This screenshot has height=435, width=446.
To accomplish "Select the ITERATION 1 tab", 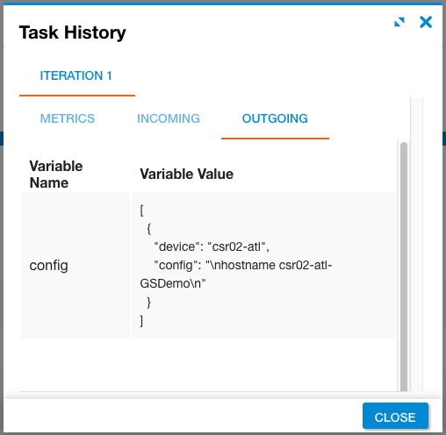I will pos(76,76).
